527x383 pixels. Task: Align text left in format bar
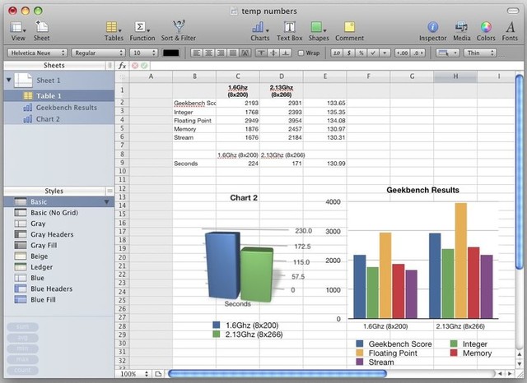[197, 53]
